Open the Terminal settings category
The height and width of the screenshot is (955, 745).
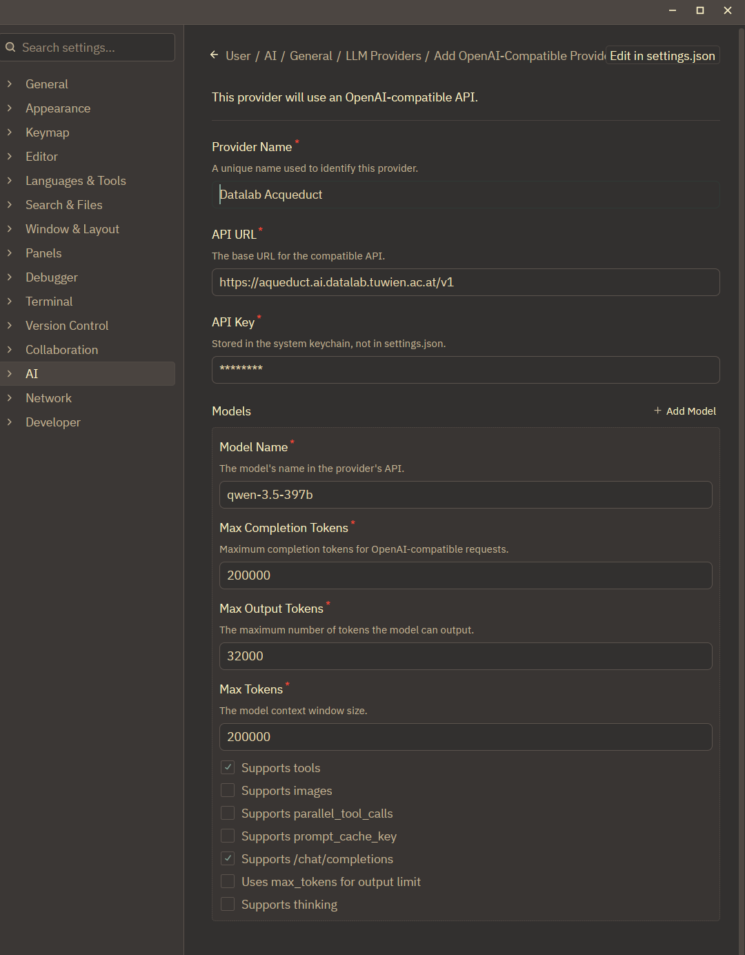tap(88, 302)
